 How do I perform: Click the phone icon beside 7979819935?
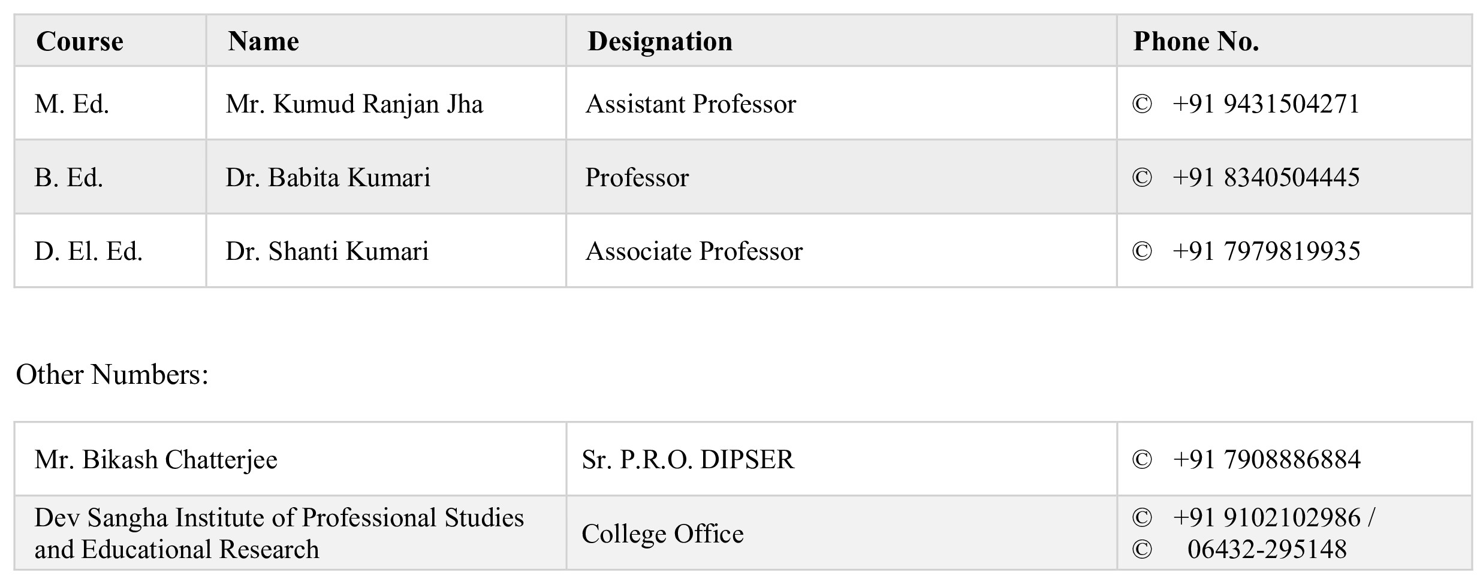pyautogui.click(x=1142, y=251)
